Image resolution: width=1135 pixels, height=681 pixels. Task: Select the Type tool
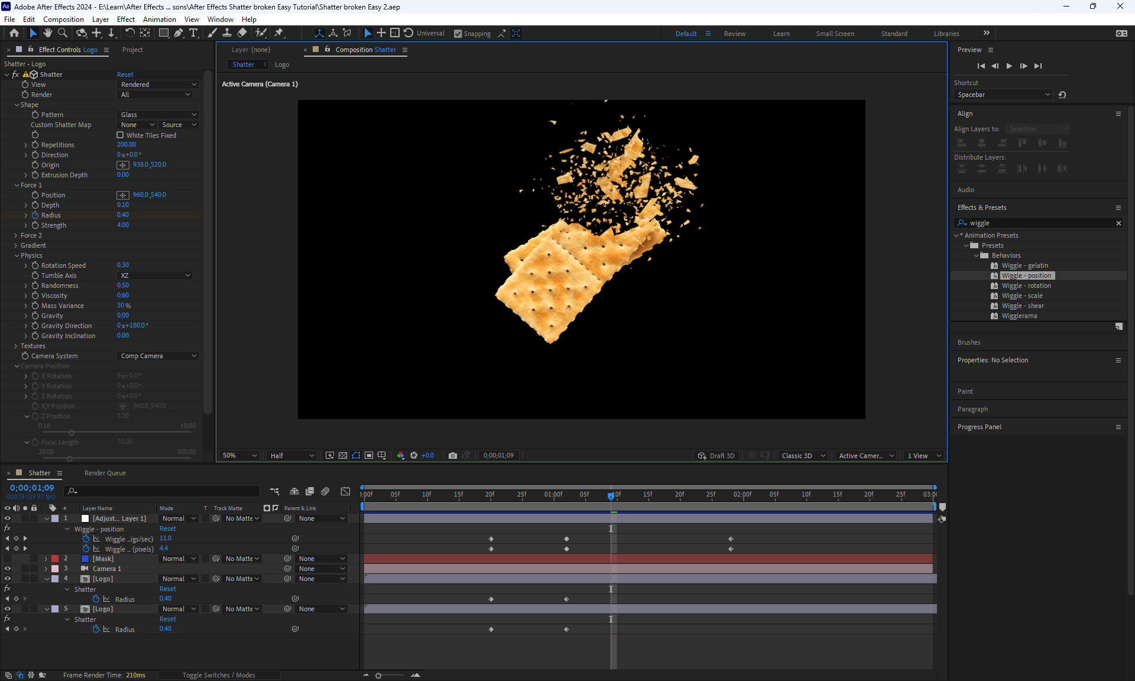193,33
